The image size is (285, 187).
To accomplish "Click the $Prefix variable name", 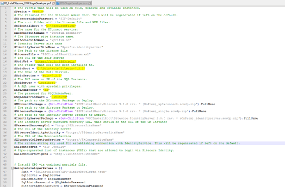I will click(x=20, y=12).
